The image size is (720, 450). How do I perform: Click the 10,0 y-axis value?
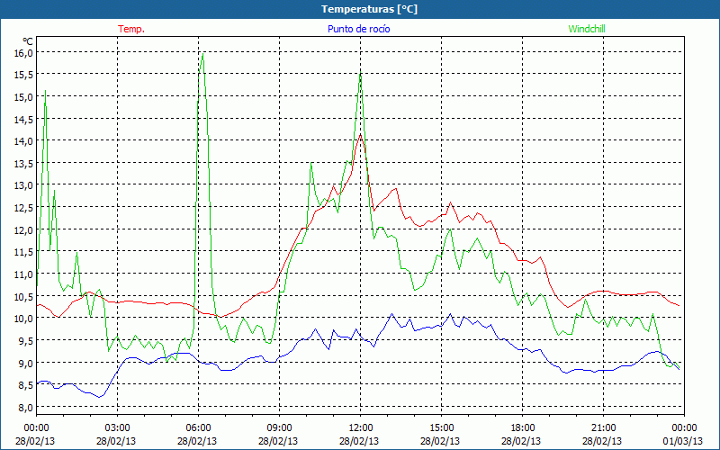coord(24,319)
